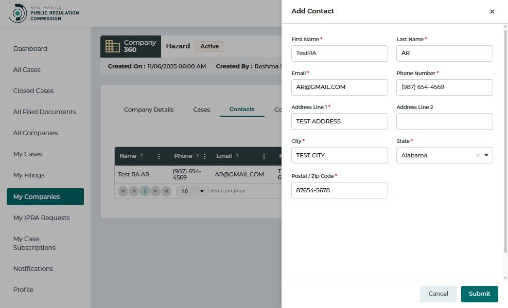Image resolution: width=508 pixels, height=308 pixels.
Task: Open Email column options menu
Action: click(x=264, y=156)
